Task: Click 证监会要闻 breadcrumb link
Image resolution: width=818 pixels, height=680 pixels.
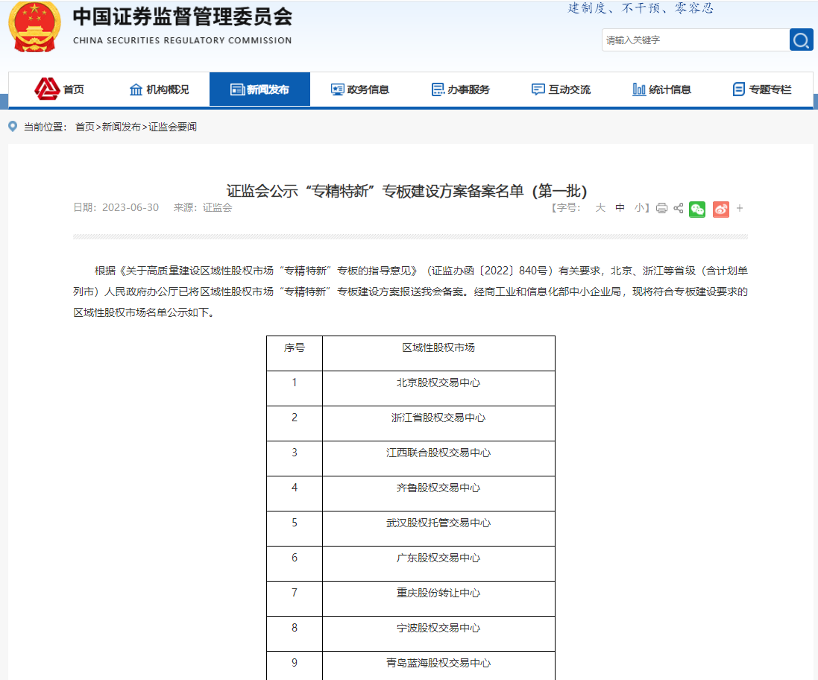Action: pos(172,127)
